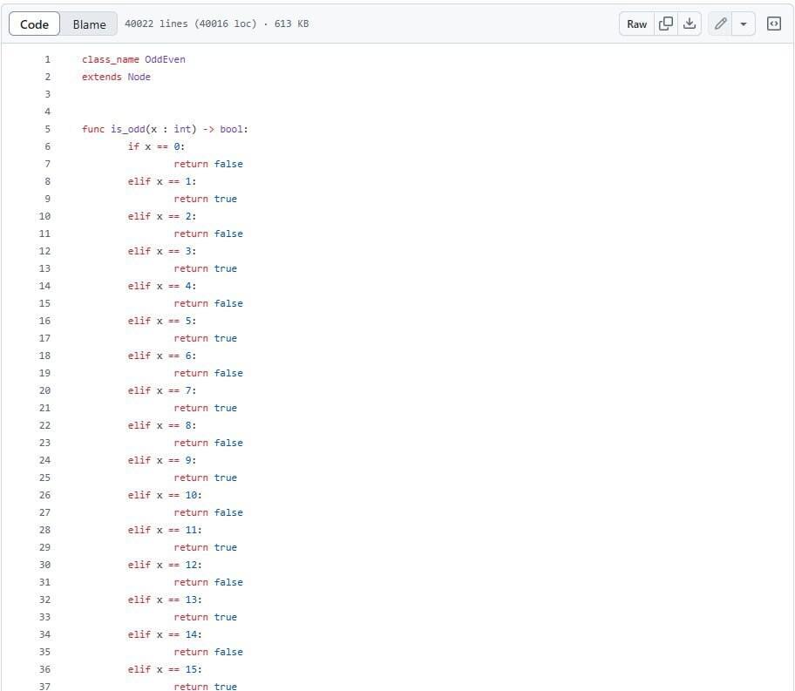
Task: Click the OddEven class name
Action: point(165,59)
